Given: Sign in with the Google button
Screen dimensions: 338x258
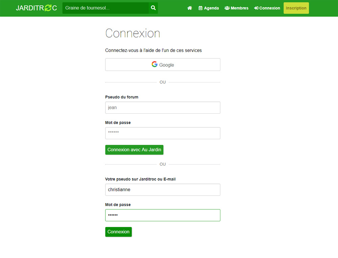Looking at the screenshot, I should pyautogui.click(x=163, y=65).
